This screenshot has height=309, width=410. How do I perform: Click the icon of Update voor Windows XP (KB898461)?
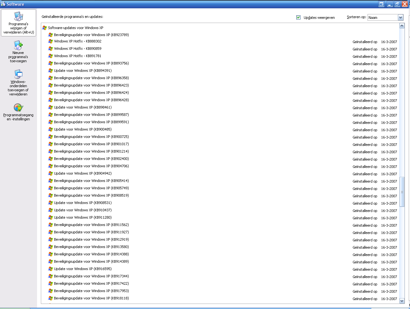click(x=50, y=107)
